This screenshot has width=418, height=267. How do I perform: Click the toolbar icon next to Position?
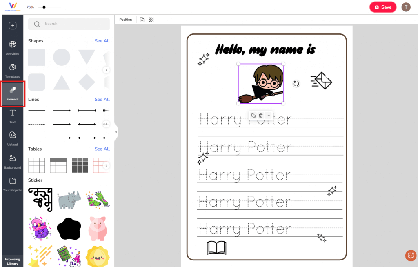coord(142,20)
